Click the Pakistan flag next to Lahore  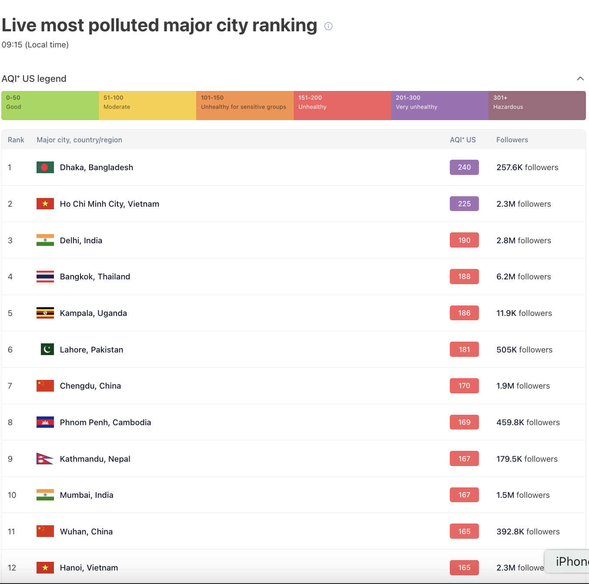(x=47, y=349)
